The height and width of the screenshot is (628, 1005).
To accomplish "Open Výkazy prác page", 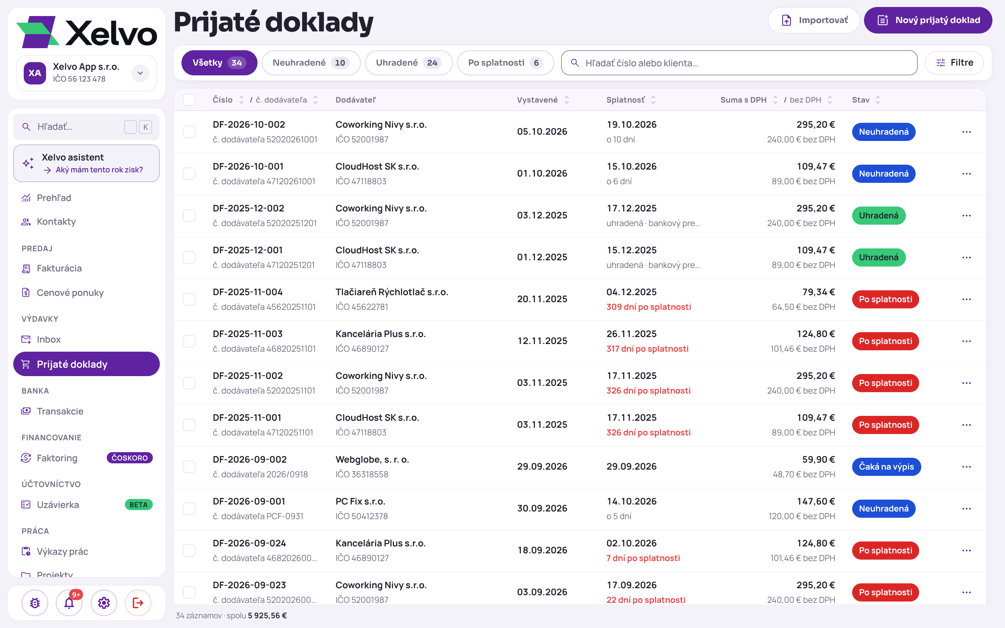I will [87, 551].
